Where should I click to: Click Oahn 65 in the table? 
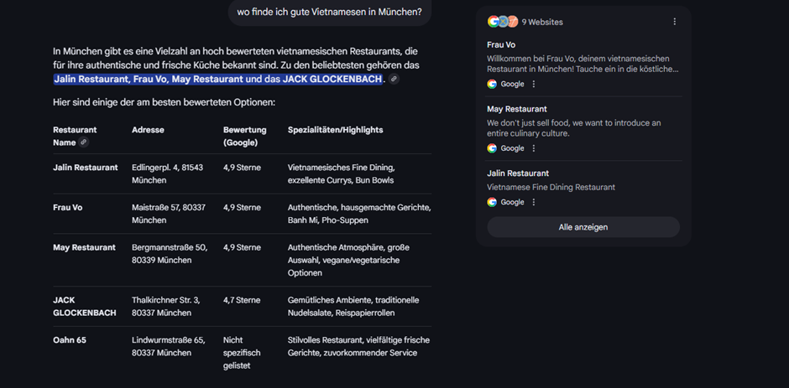[70, 340]
